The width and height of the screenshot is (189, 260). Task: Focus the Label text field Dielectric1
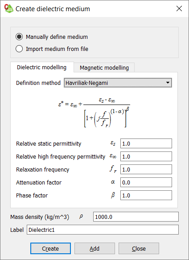coord(103,230)
